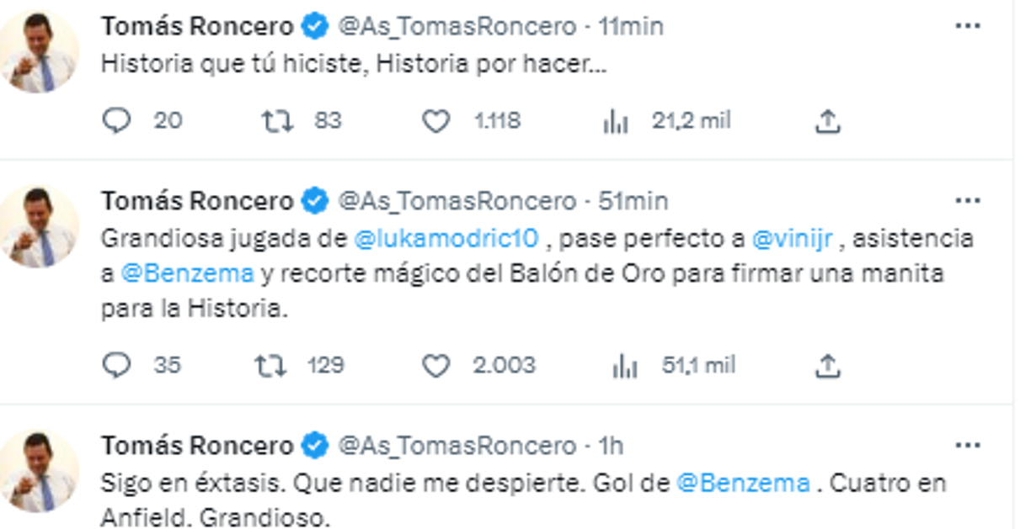The width and height of the screenshot is (1031, 529).
Task: Open more options on the 11min tweet
Action: (x=966, y=25)
